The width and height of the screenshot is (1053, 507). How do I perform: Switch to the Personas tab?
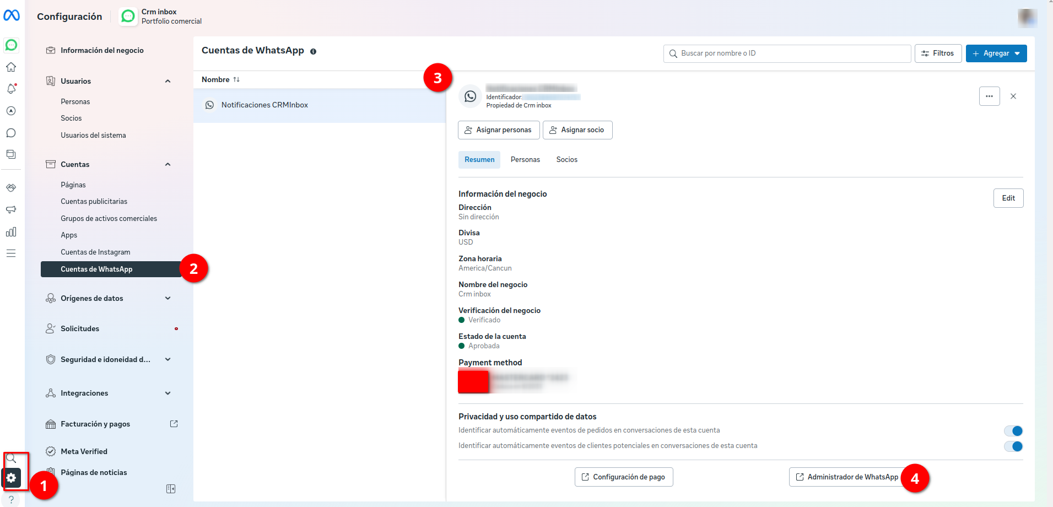point(525,160)
